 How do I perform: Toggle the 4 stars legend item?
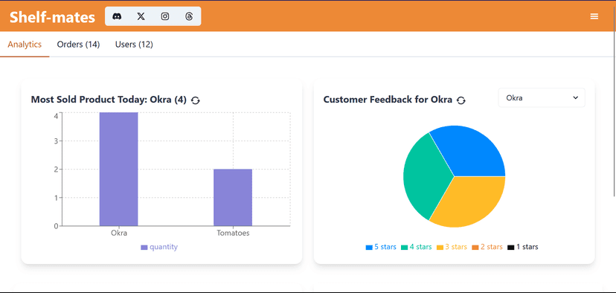pyautogui.click(x=416, y=247)
